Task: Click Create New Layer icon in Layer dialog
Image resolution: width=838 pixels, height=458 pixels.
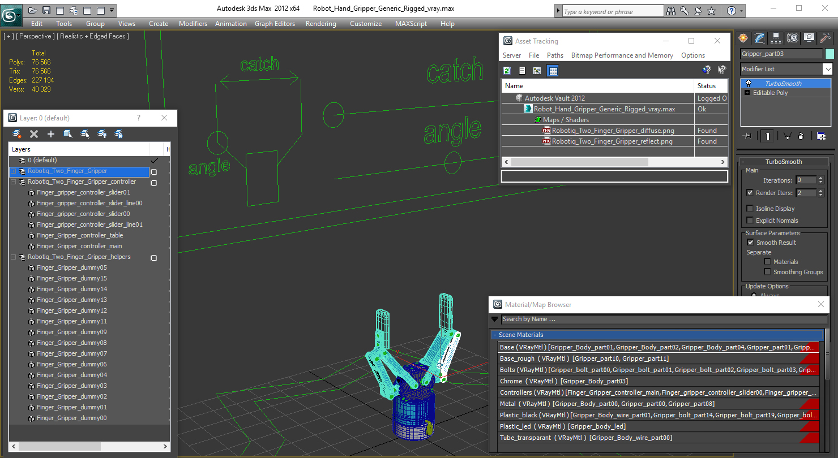Action: coord(17,134)
